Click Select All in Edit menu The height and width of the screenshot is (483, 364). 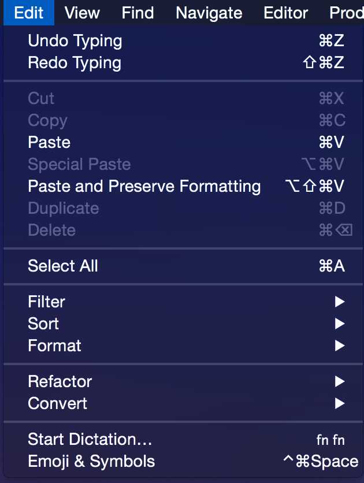(x=183, y=266)
